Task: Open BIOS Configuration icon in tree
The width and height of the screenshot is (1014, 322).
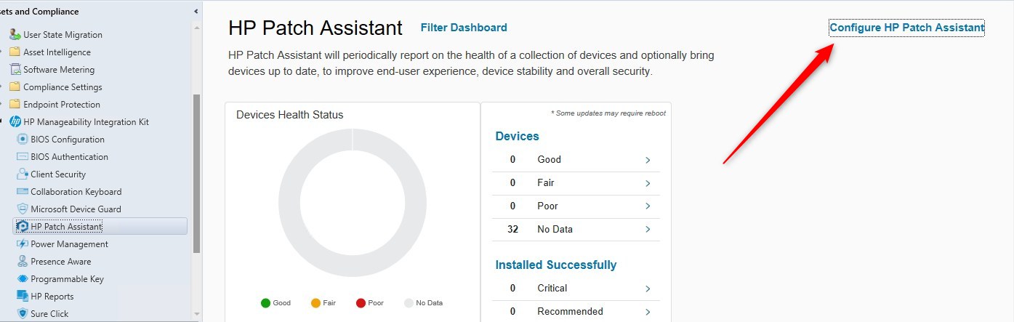Action: pyautogui.click(x=22, y=140)
